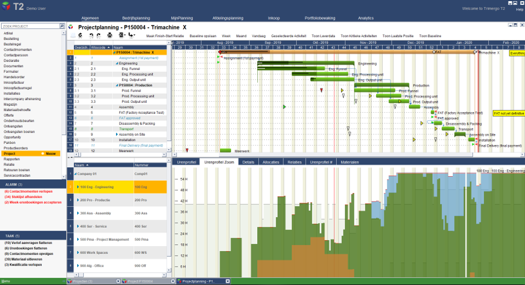The width and height of the screenshot is (525, 285).
Task: Click the save disk icon in the toolbar
Action: click(73, 35)
